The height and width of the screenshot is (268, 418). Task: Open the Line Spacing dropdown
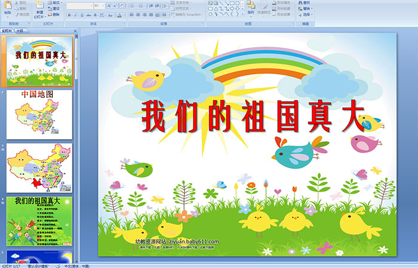coord(165,5)
